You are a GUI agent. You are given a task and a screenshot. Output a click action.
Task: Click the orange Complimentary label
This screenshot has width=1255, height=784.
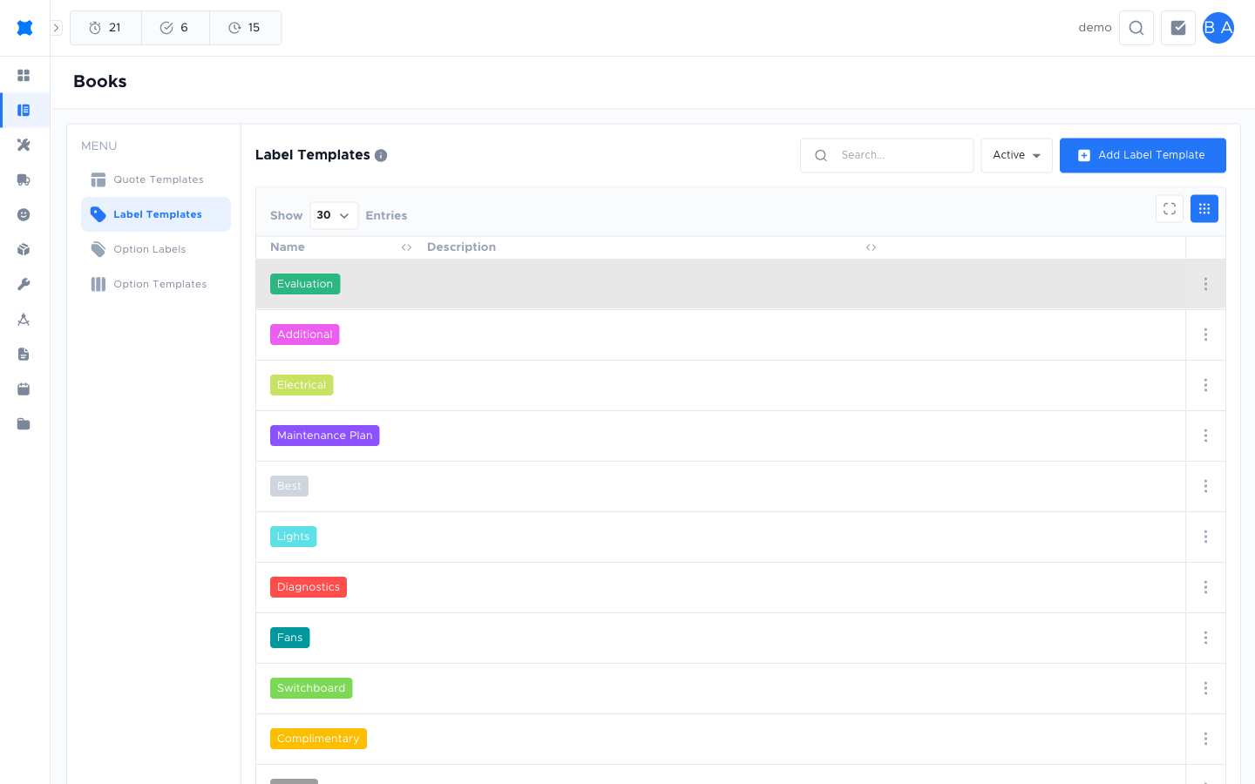click(x=318, y=739)
